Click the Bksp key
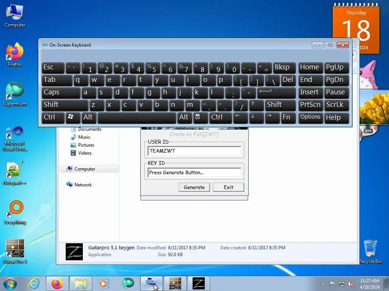The height and width of the screenshot is (291, 389). pos(284,68)
